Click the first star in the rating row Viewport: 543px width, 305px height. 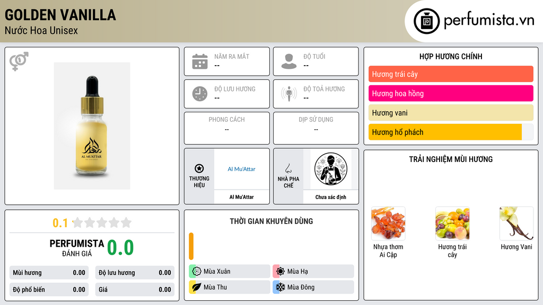pyautogui.click(x=78, y=222)
